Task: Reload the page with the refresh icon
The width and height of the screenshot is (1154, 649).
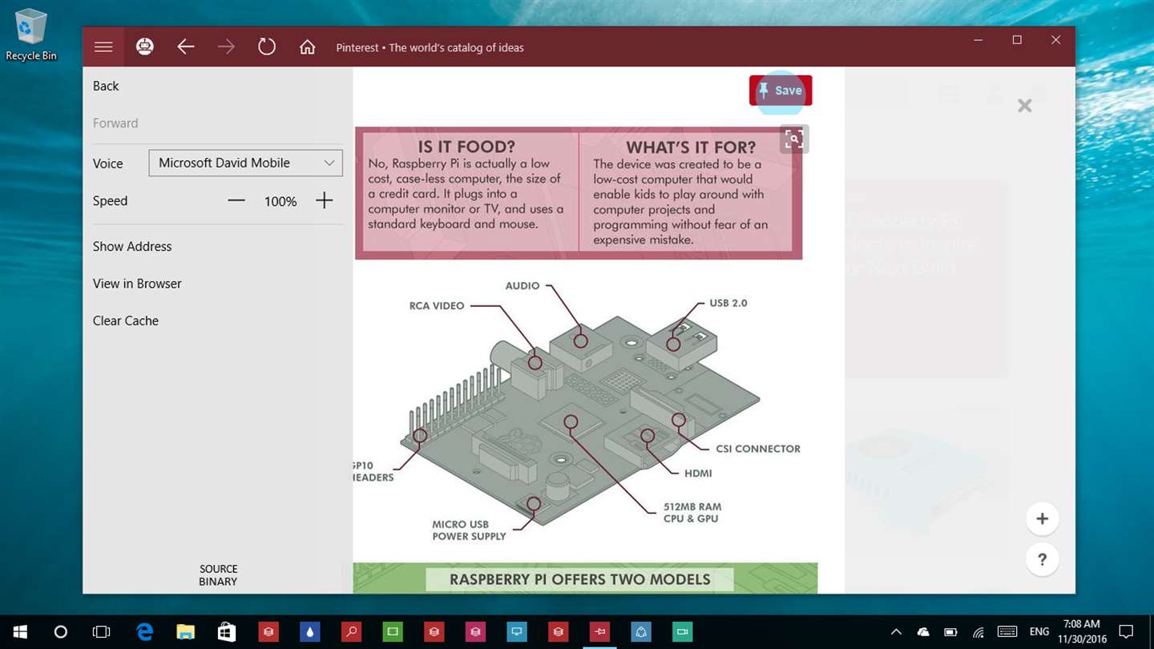Action: tap(267, 47)
